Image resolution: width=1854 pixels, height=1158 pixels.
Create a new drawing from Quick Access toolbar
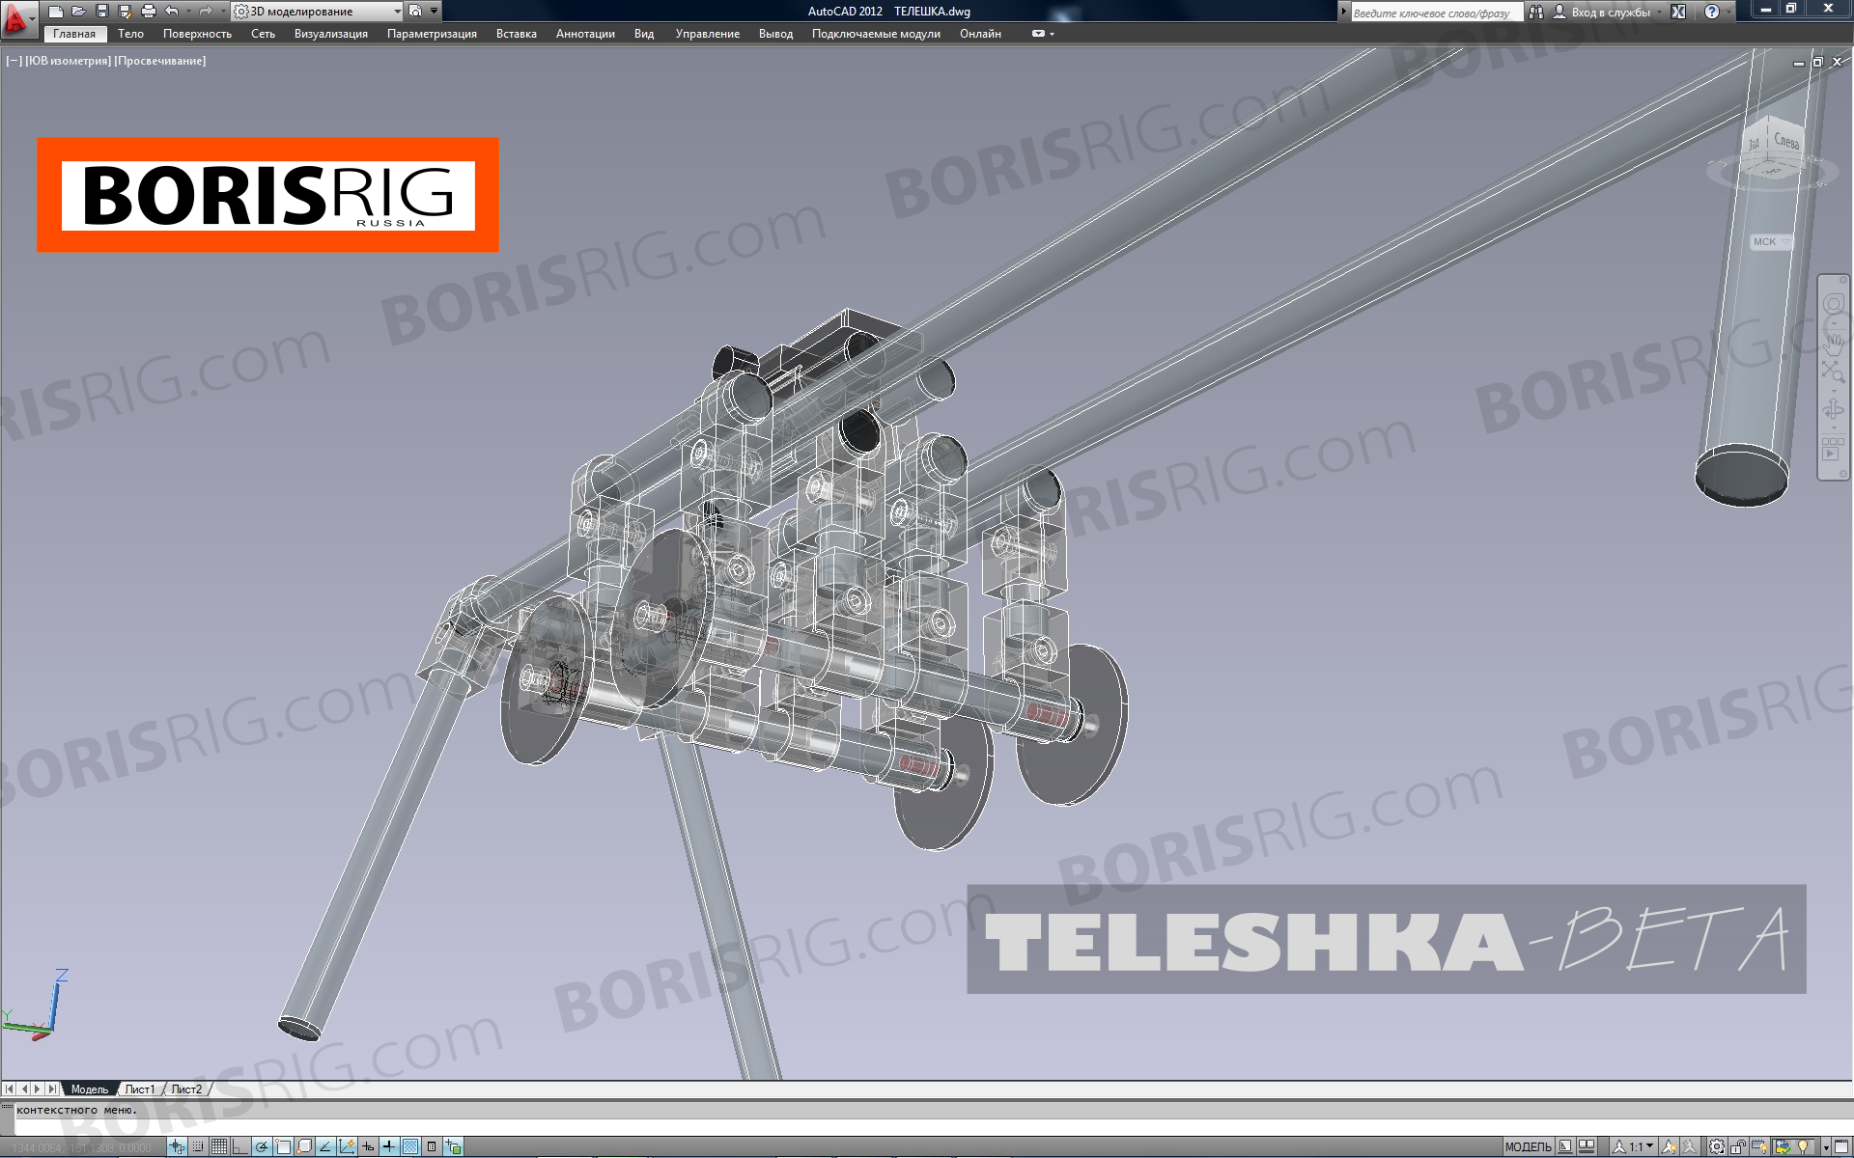[x=56, y=12]
